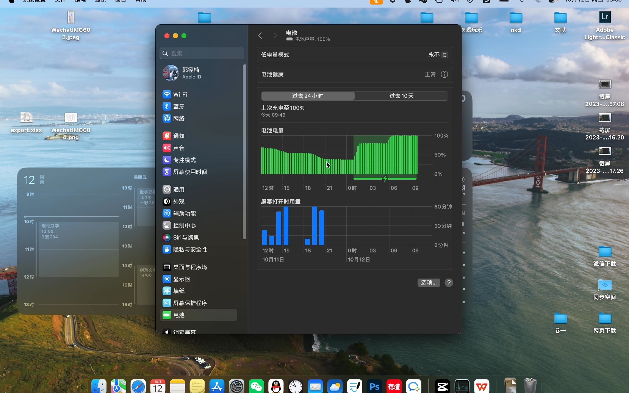
Task: Open Finder from the Dock
Action: [99, 387]
